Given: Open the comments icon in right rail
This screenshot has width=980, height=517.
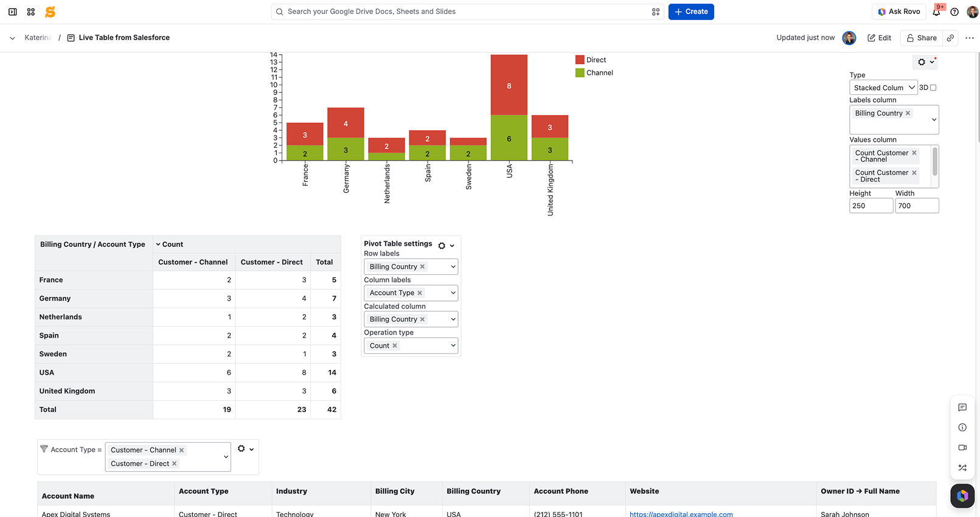Looking at the screenshot, I should pos(962,408).
